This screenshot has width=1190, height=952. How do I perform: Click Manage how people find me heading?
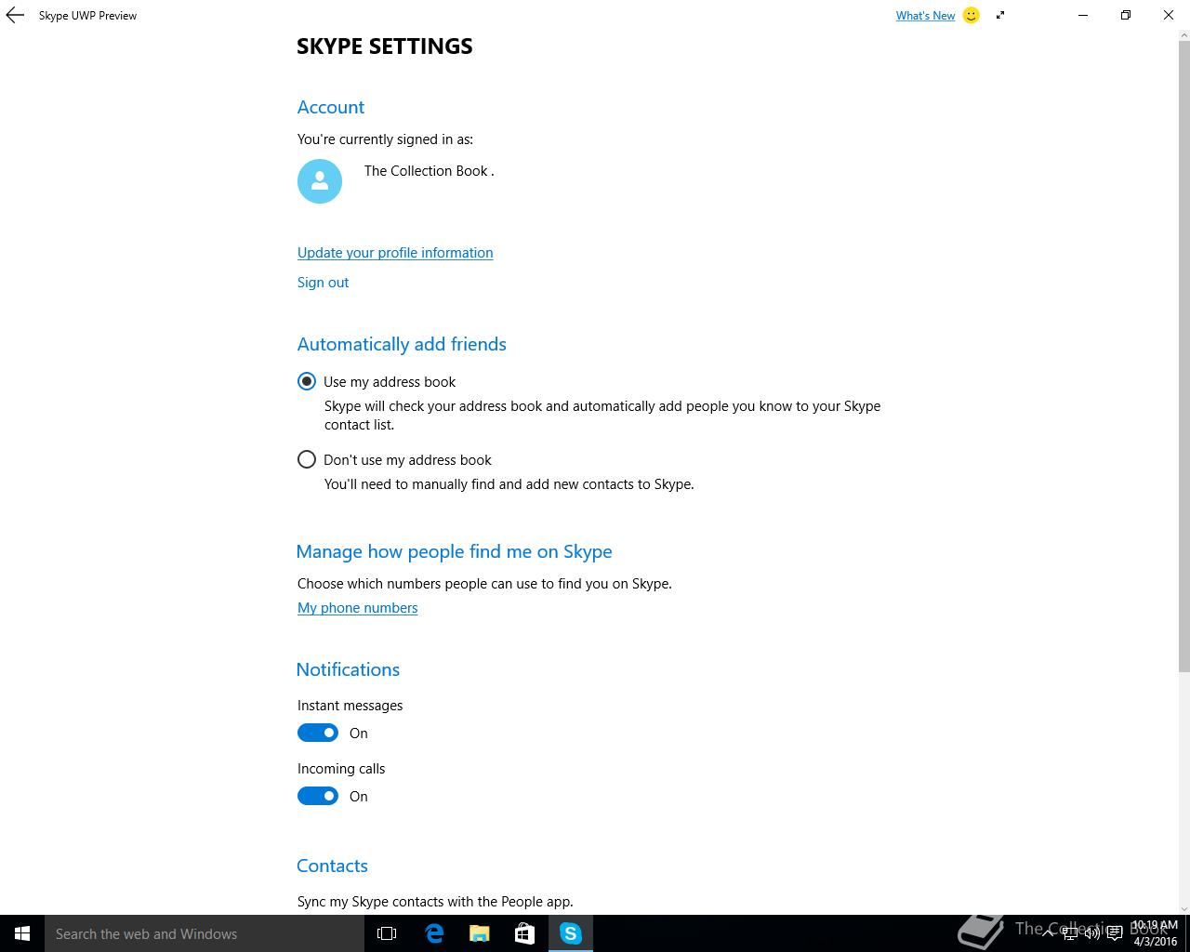(454, 551)
